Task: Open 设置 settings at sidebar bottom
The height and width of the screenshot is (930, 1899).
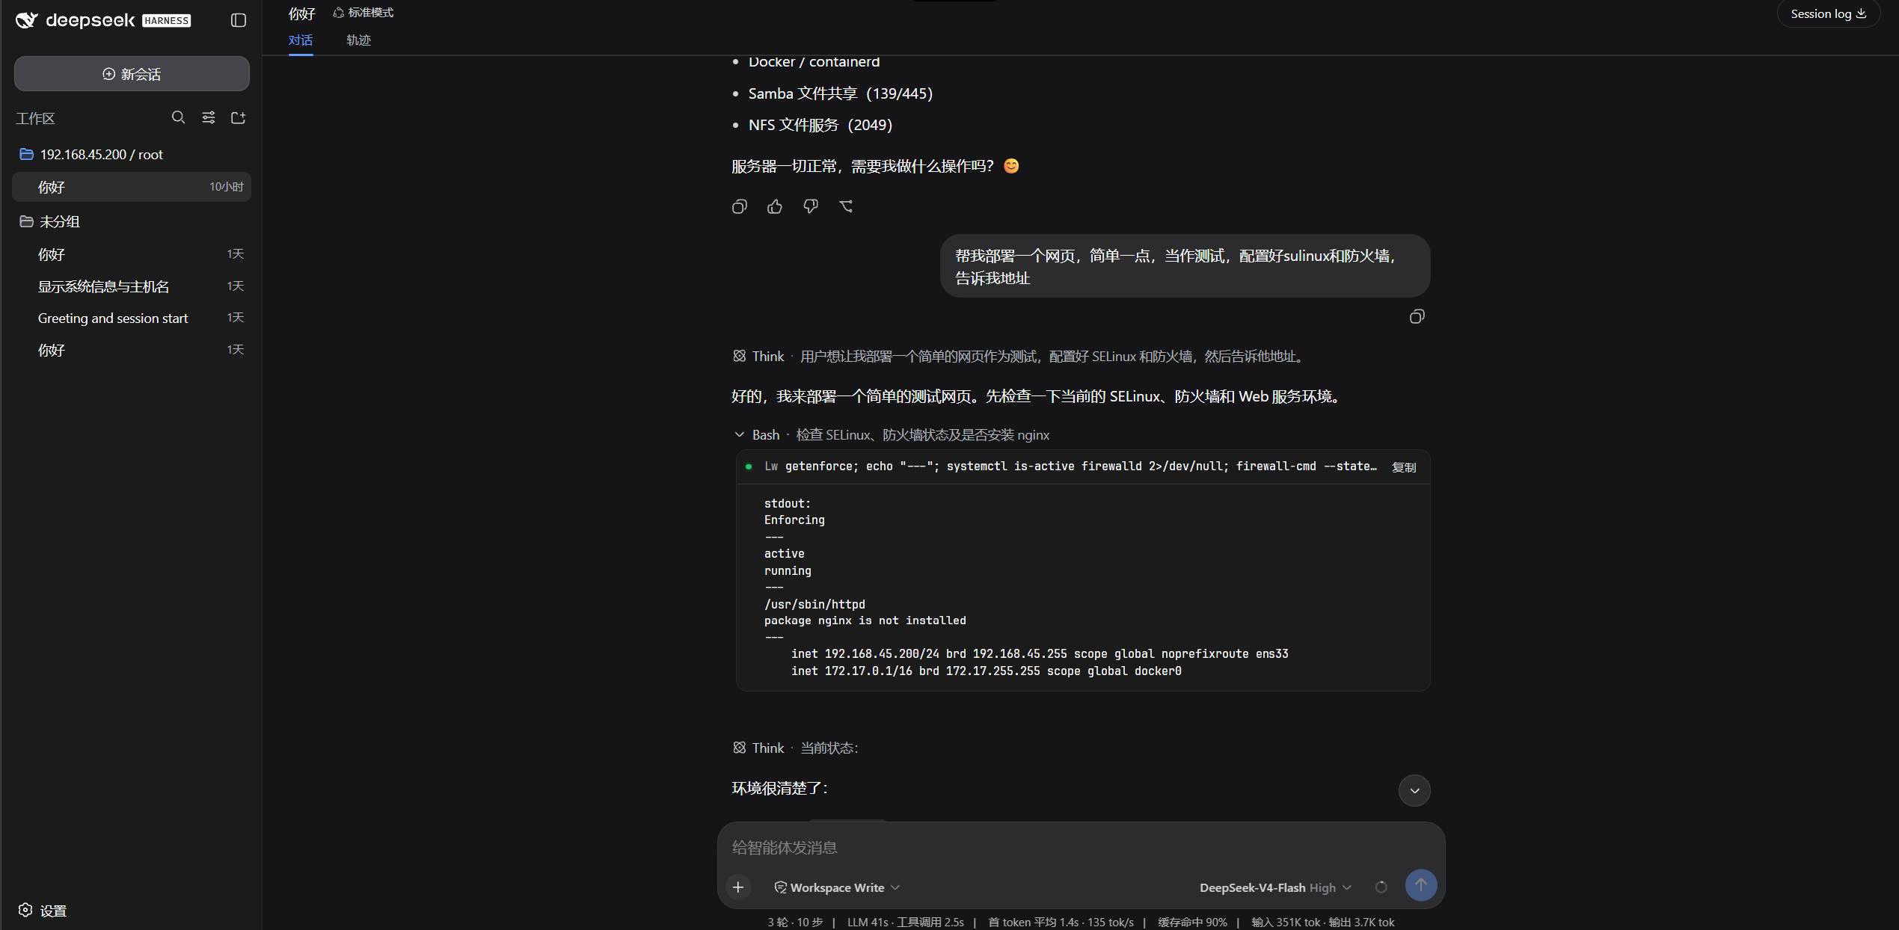Action: [43, 911]
